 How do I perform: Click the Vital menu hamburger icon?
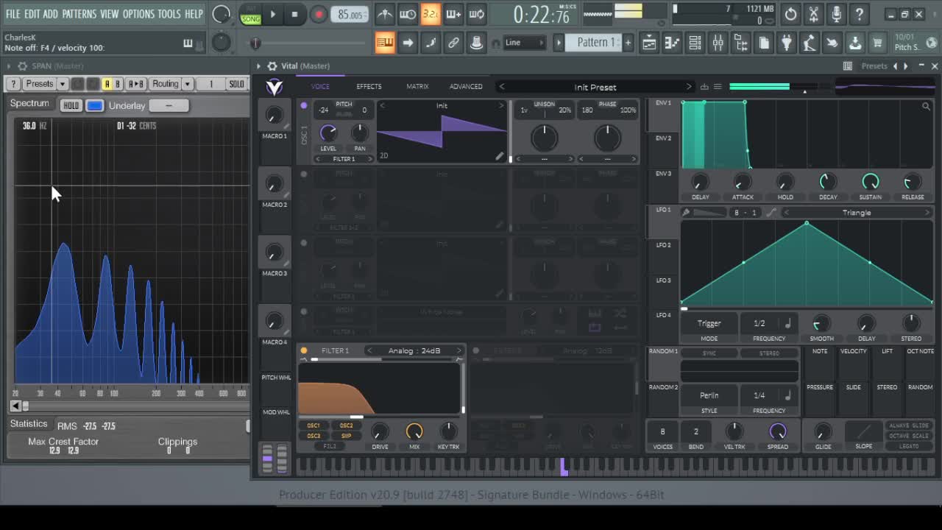click(x=718, y=87)
